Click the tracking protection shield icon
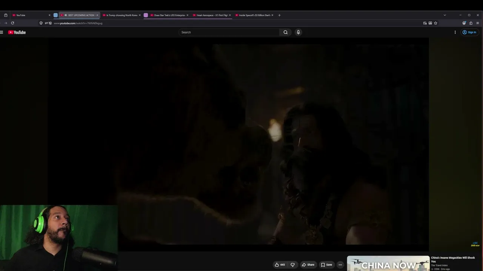483x271 pixels. coord(41,23)
